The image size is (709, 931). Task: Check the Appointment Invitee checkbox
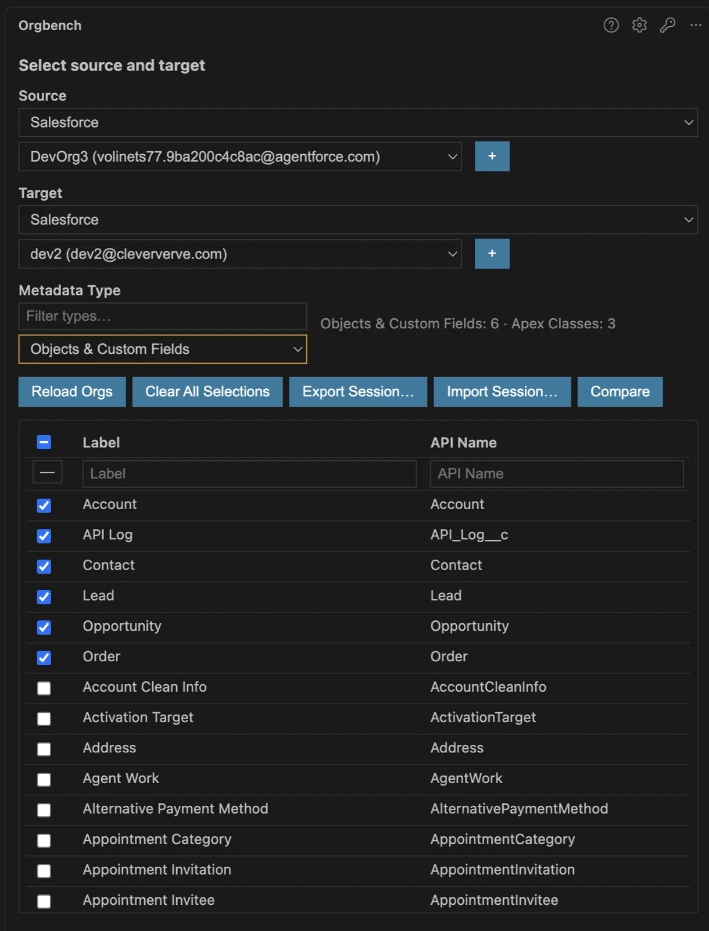tap(44, 901)
